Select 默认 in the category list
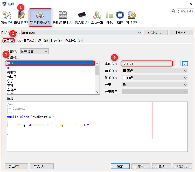The image size is (195, 172). pos(51,63)
